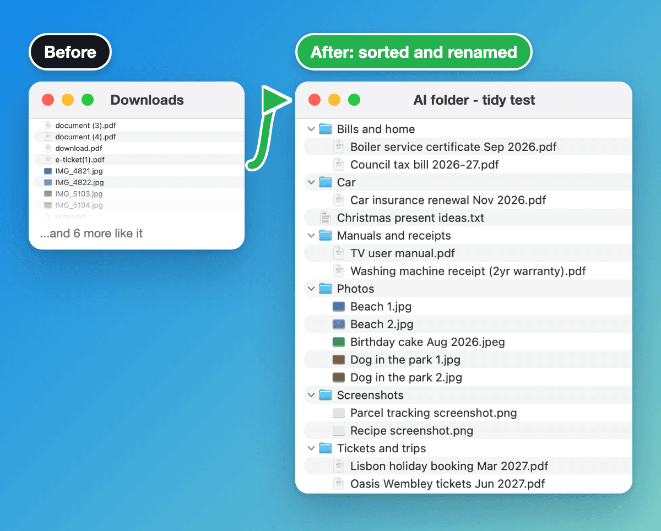Select Lisbon holiday booking Mar 2027.pdf
The height and width of the screenshot is (531, 661).
click(449, 466)
